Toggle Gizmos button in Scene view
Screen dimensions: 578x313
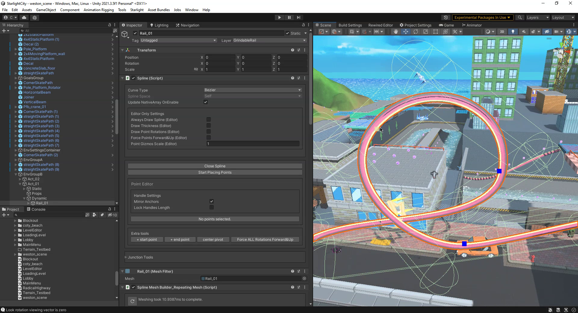click(568, 32)
